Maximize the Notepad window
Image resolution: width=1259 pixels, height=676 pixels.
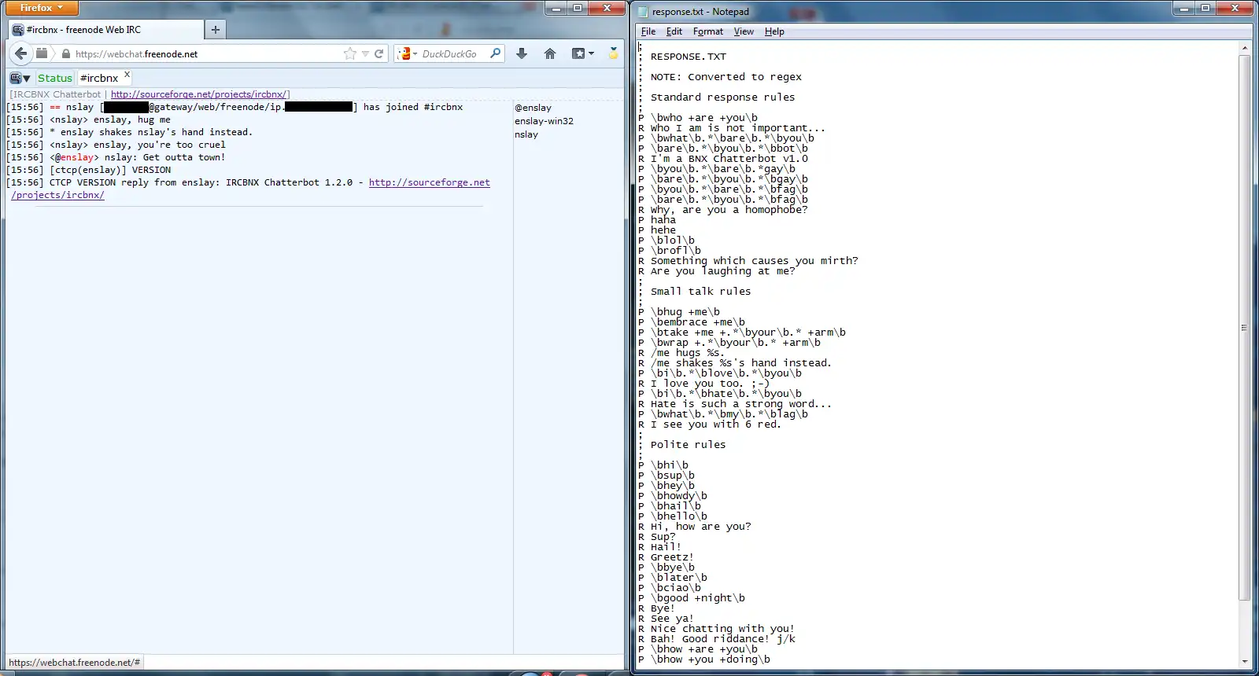click(1205, 8)
